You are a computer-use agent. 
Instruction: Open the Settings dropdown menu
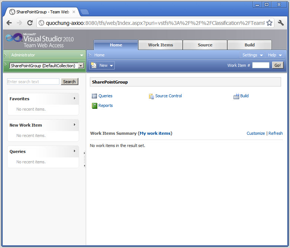click(x=252, y=55)
